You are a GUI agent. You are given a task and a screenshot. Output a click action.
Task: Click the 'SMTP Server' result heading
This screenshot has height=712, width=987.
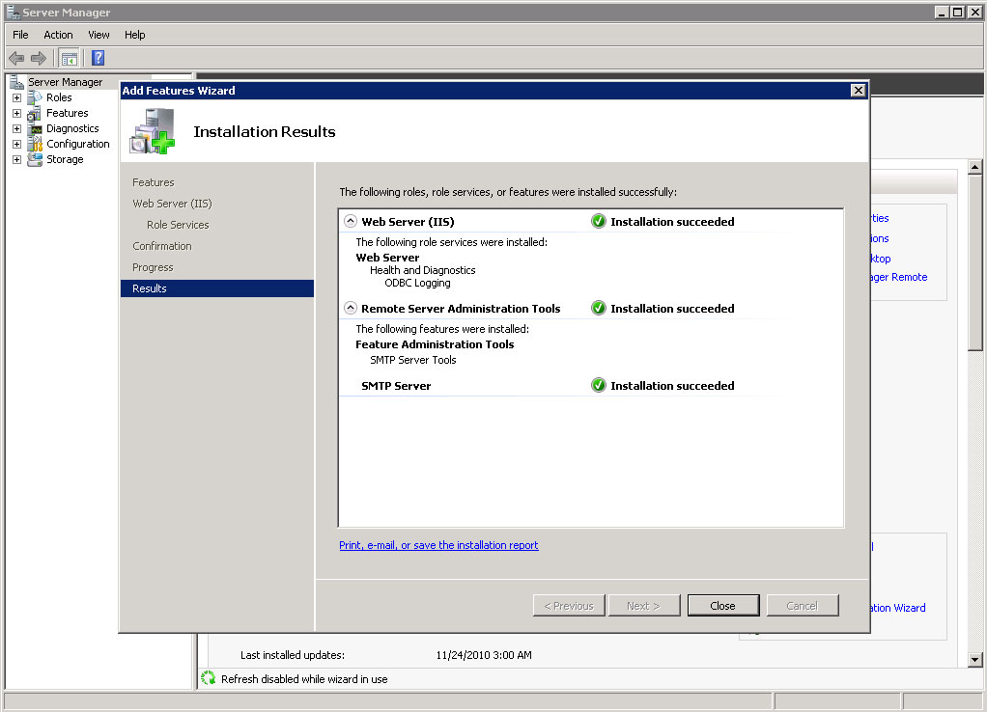pyautogui.click(x=396, y=386)
